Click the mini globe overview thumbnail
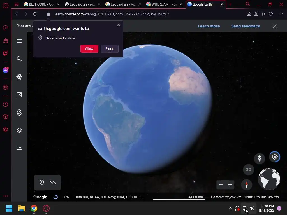 tap(269, 179)
